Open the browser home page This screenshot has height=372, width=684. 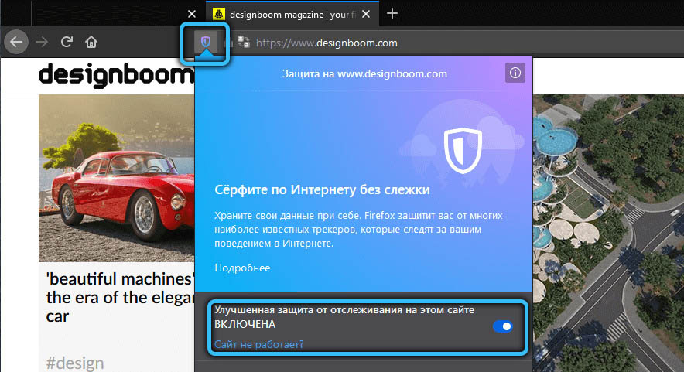91,42
